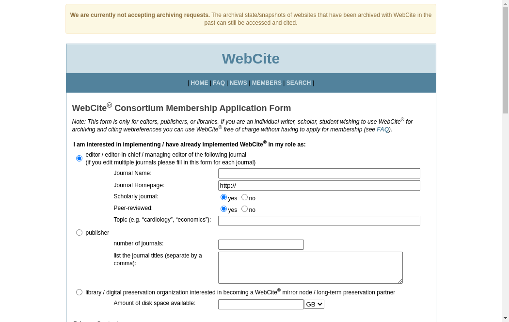The image size is (509, 322).
Task: Set Peer-reviewed to no
Action: 244,209
